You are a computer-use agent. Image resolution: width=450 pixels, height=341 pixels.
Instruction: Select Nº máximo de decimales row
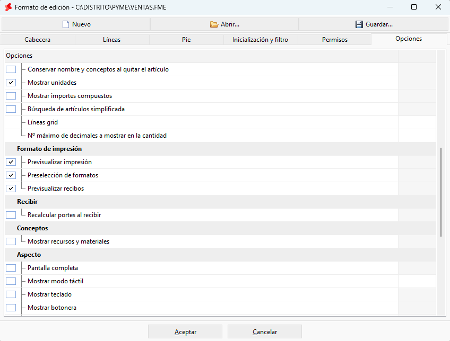click(220, 136)
